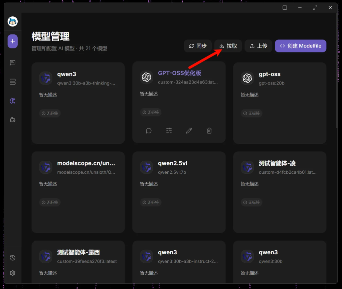342x289 pixels.
Task: Toggle the sidebar panel layout icon
Action: click(285, 8)
